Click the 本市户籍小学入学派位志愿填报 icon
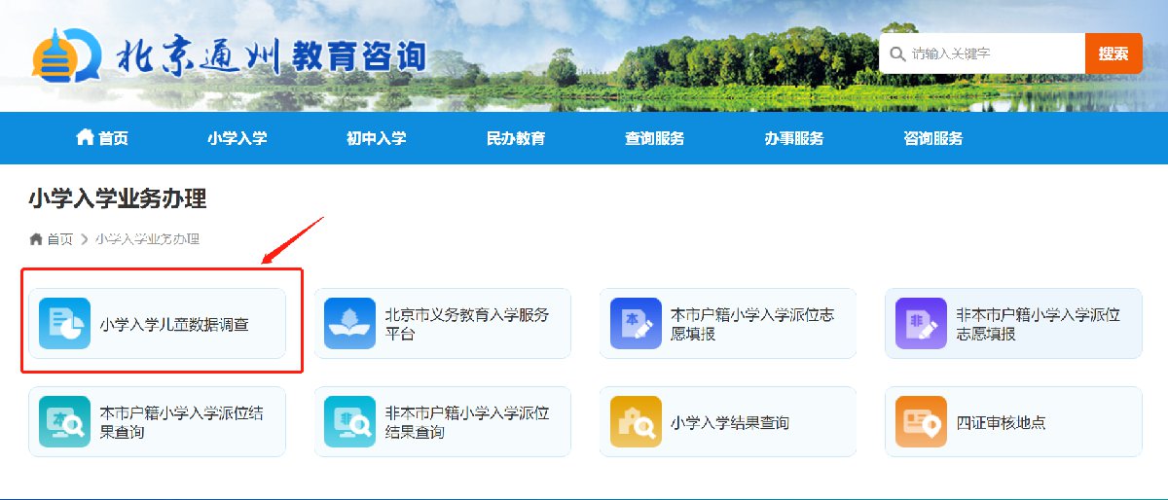1168x500 pixels. coord(636,323)
